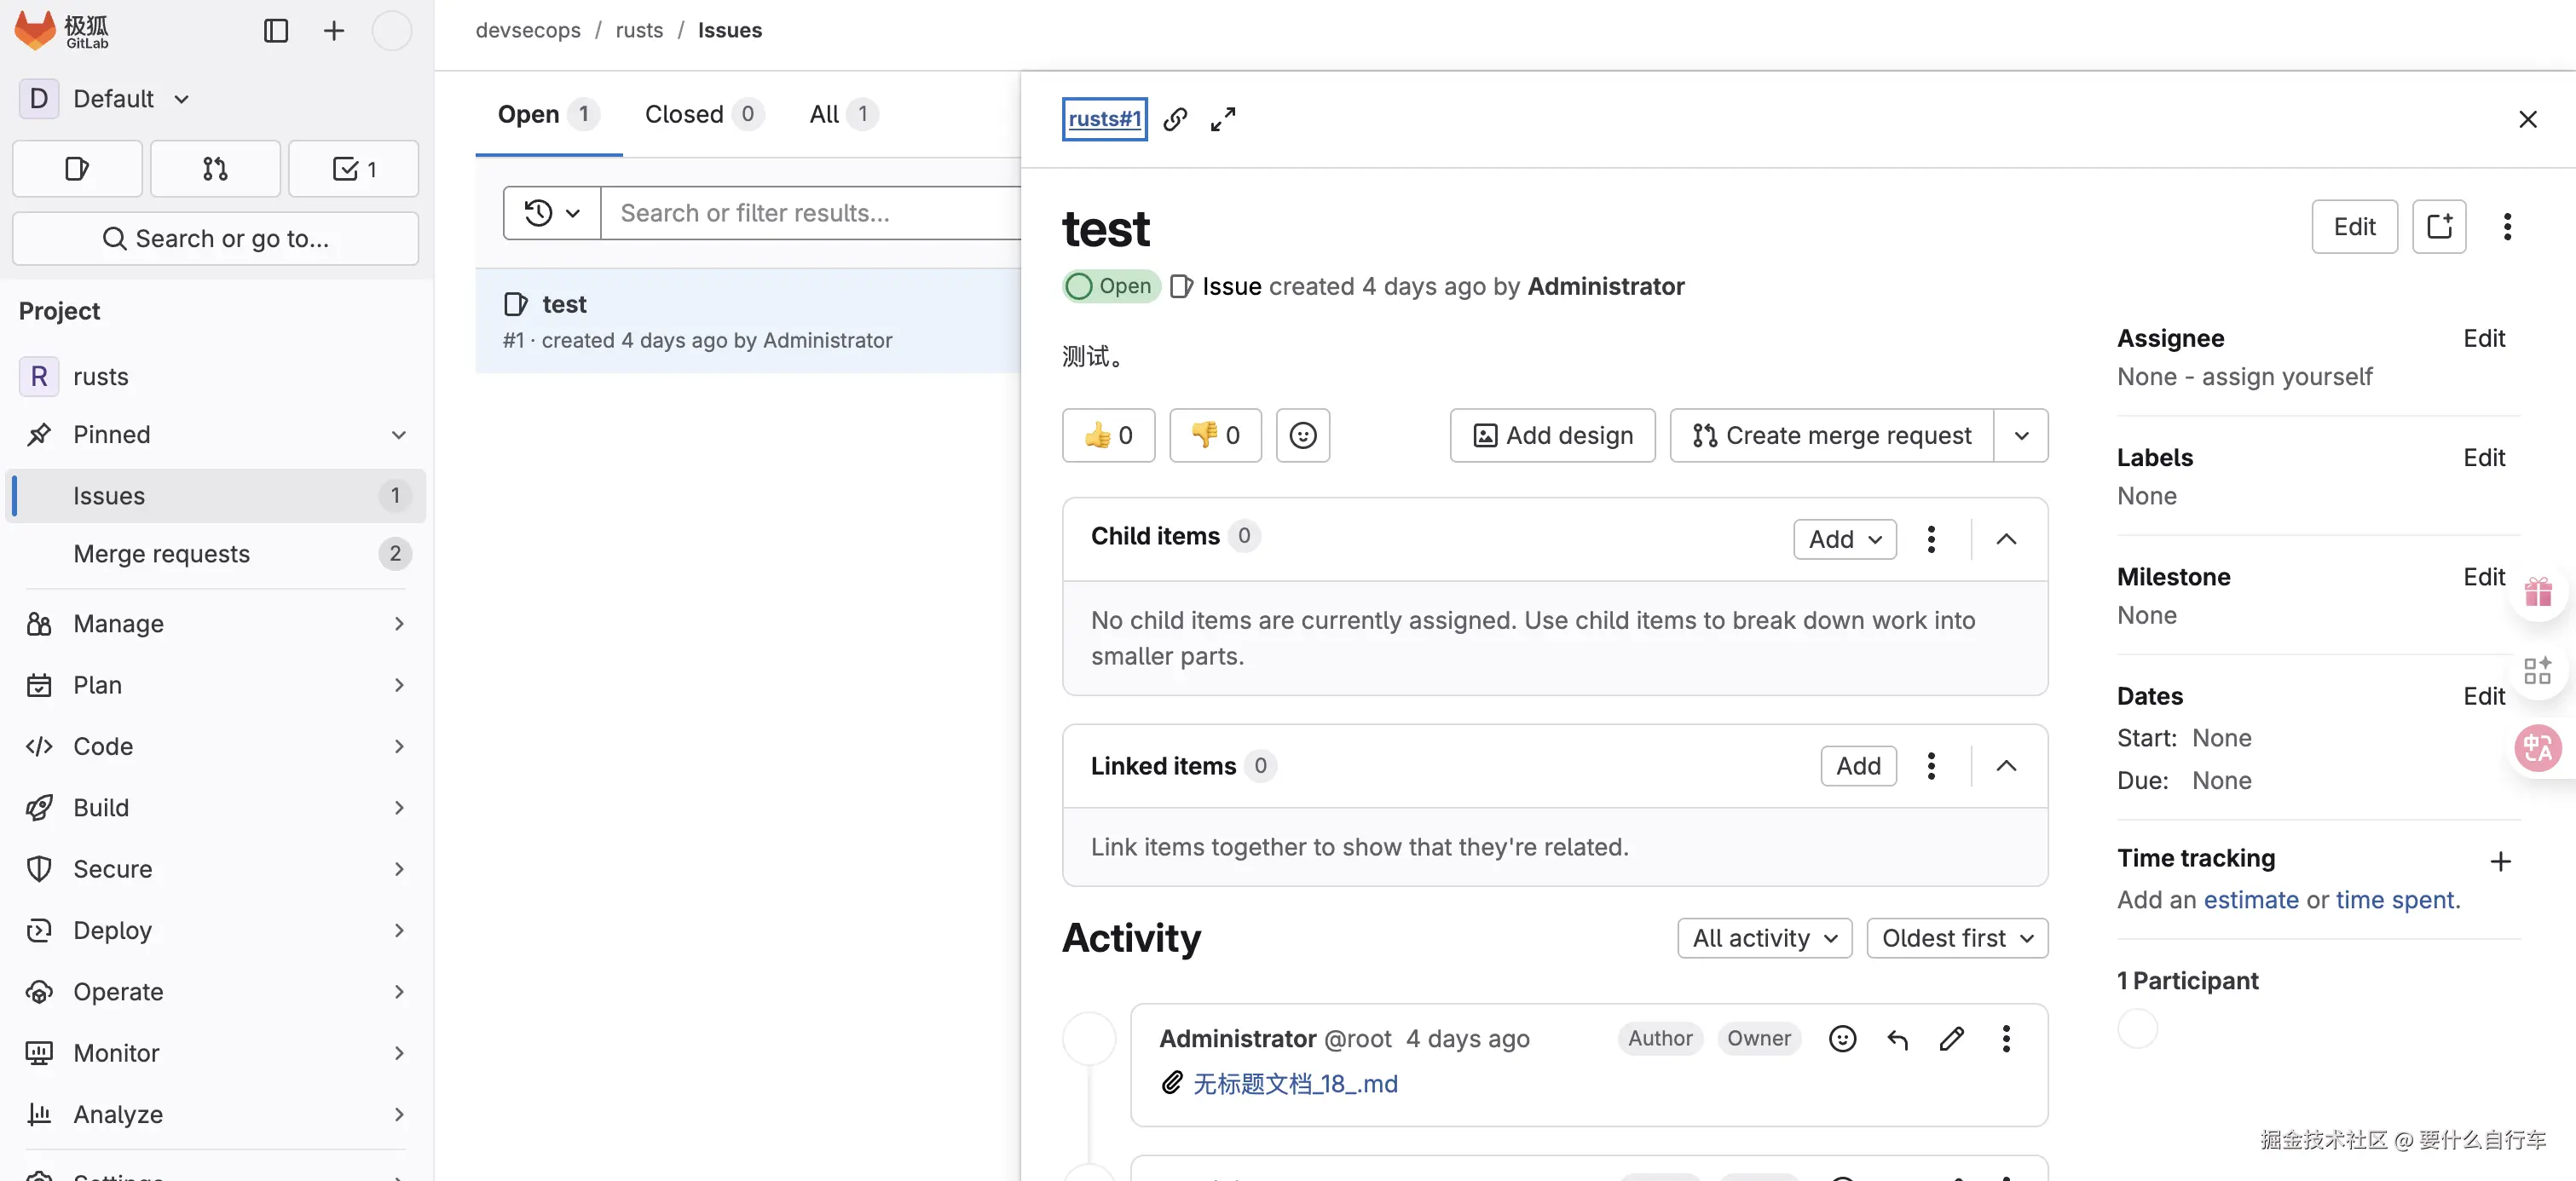Click the thumbs up reaction button
The width and height of the screenshot is (2576, 1181).
1108,435
